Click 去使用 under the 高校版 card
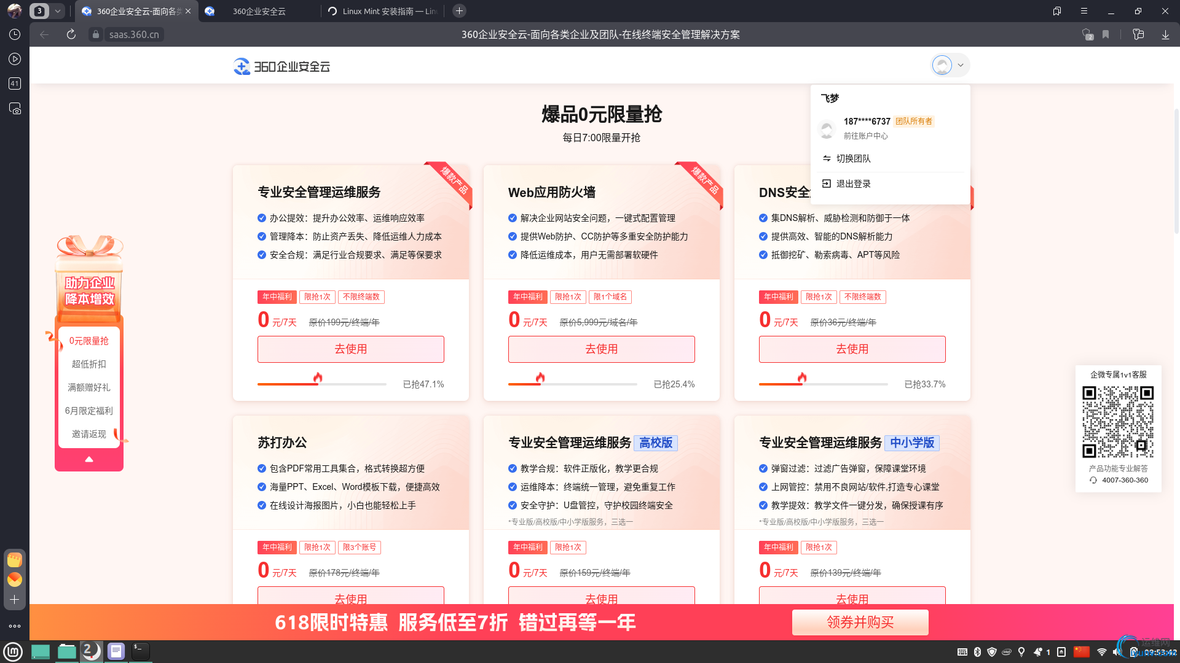Screen dimensions: 1180x663 point(601,595)
